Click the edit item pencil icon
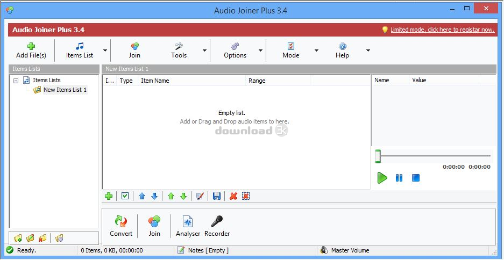 200,196
